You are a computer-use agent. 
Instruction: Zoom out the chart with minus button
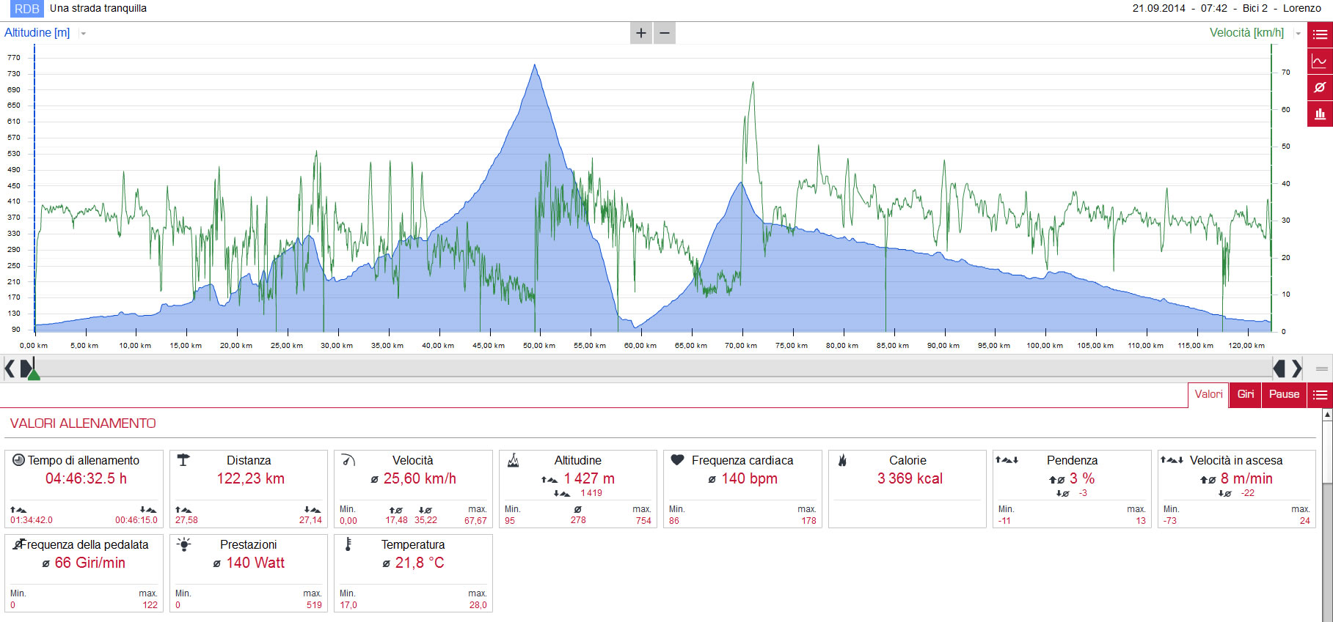click(x=665, y=33)
